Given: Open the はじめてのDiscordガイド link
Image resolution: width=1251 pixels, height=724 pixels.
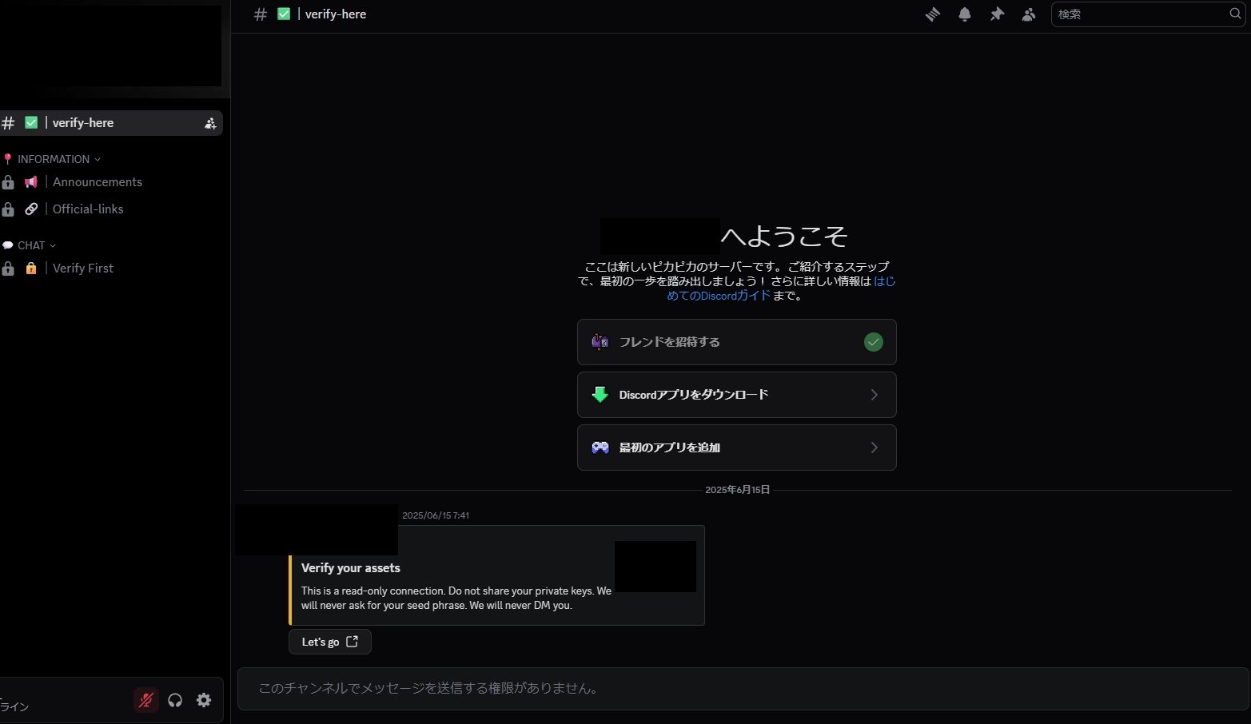Looking at the screenshot, I should coord(781,288).
